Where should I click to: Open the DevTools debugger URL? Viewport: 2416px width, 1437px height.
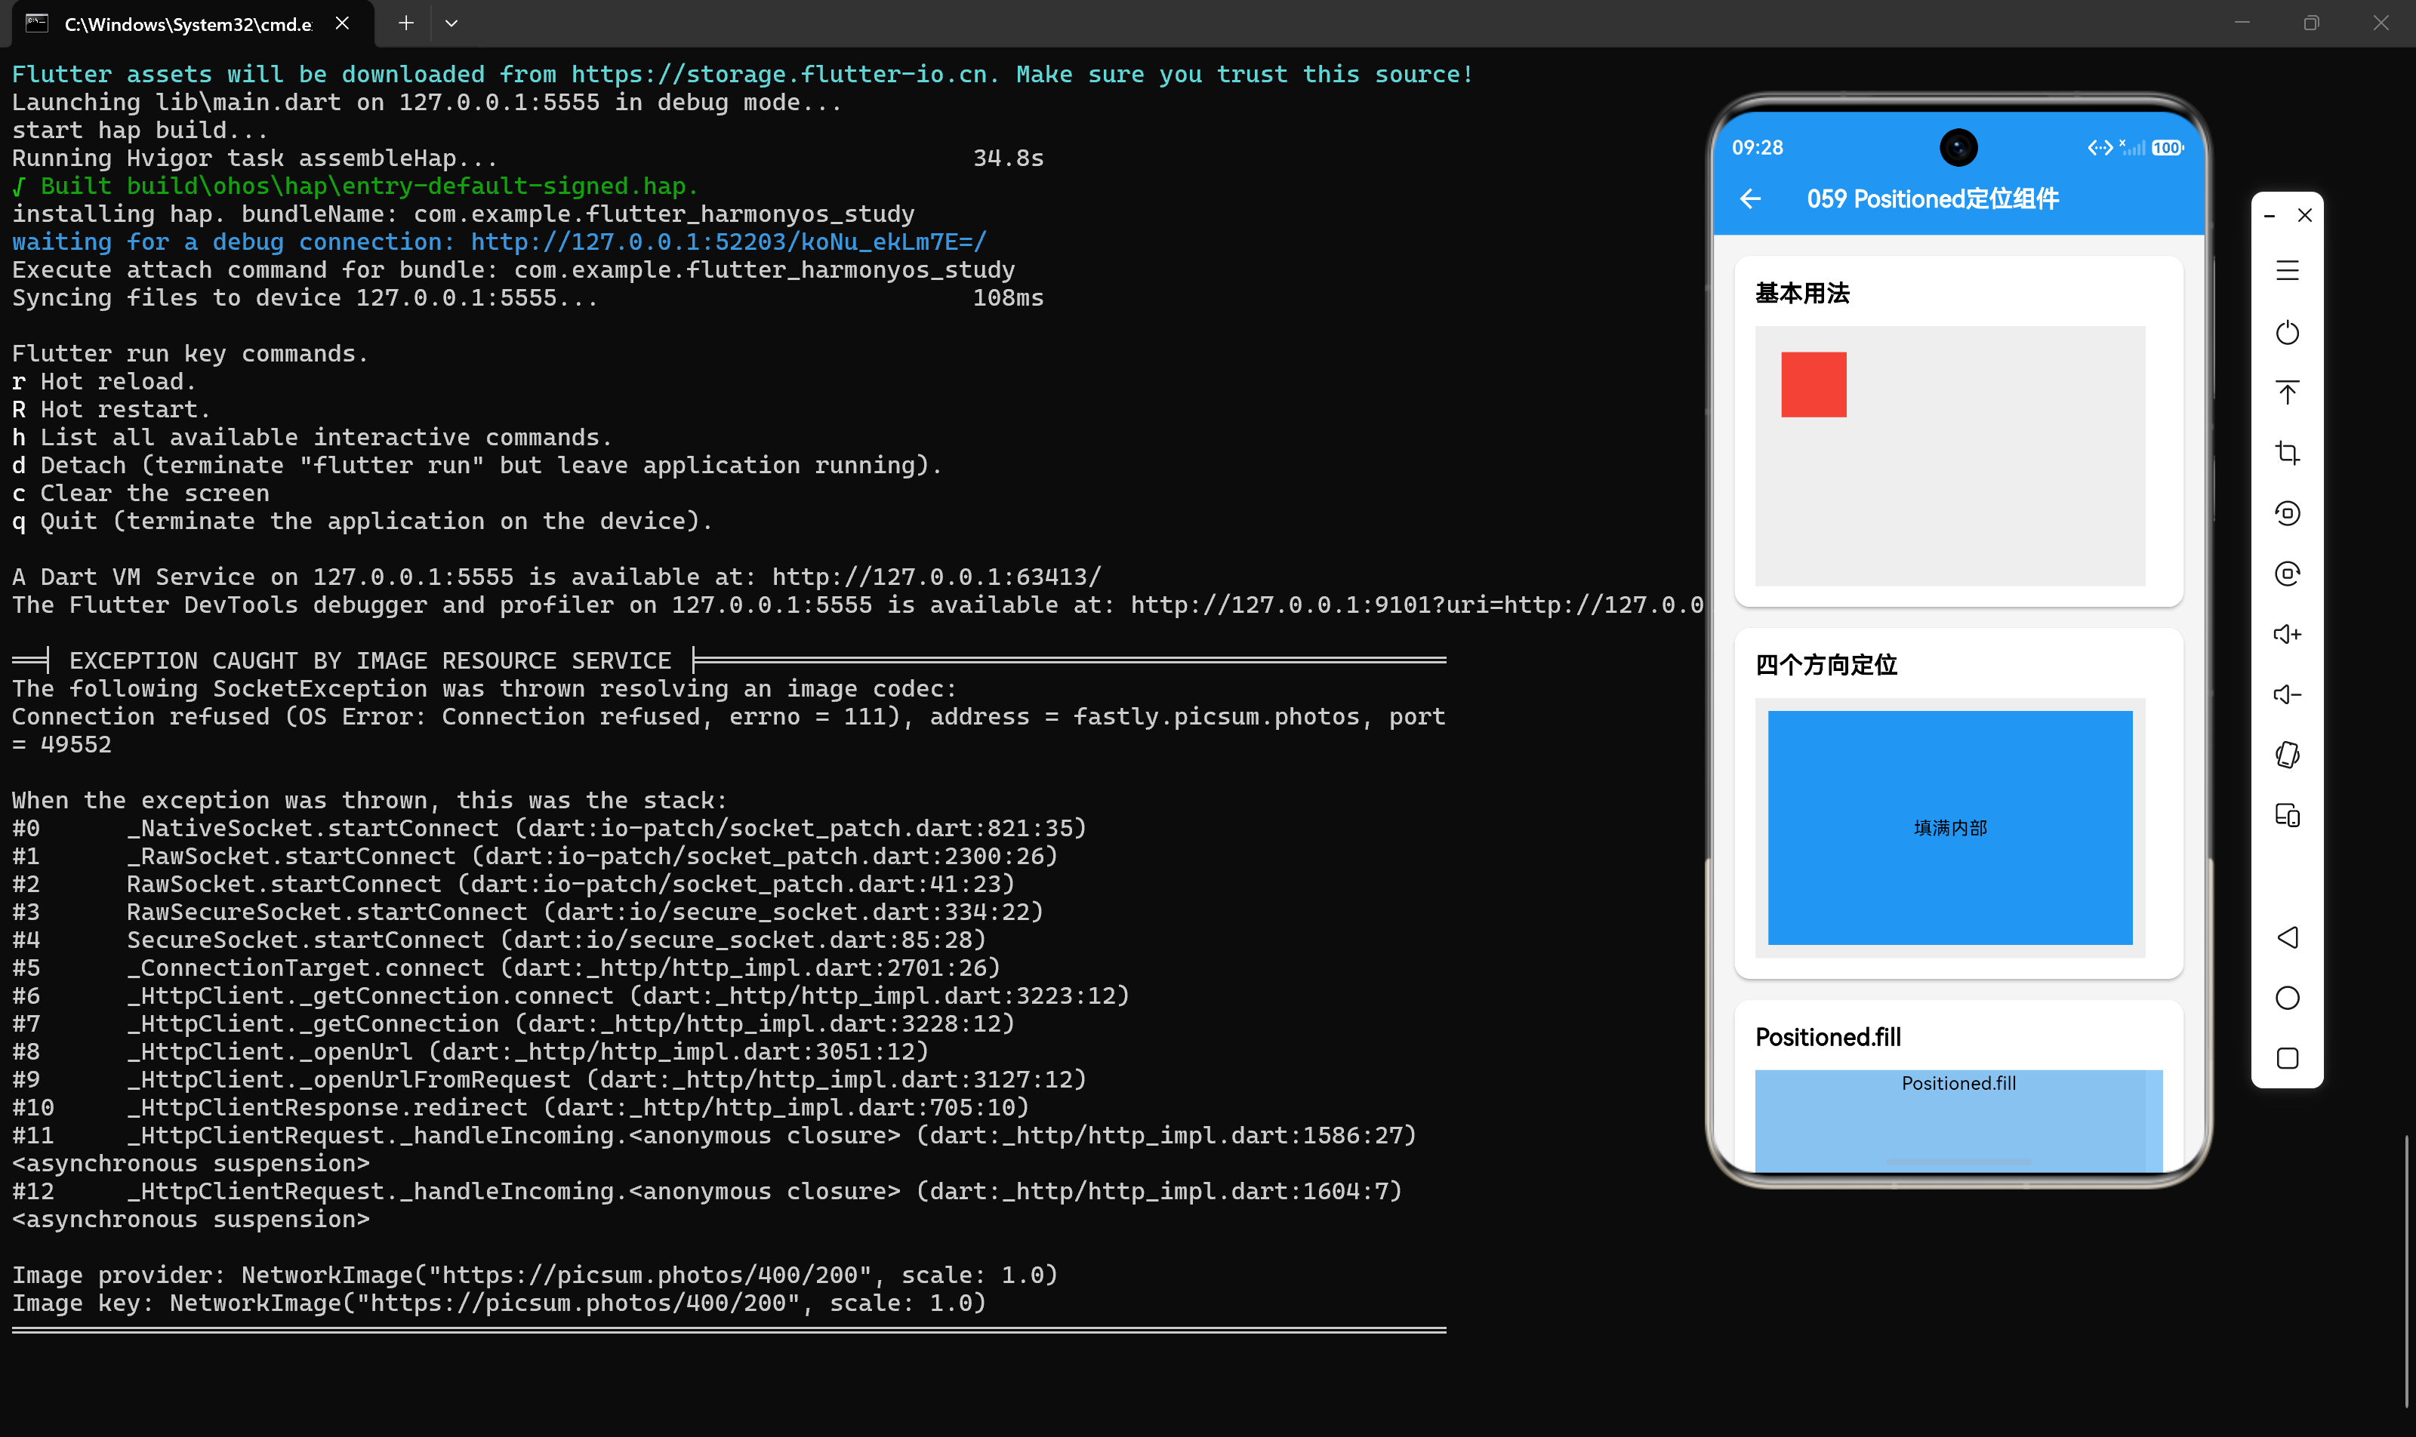1417,605
